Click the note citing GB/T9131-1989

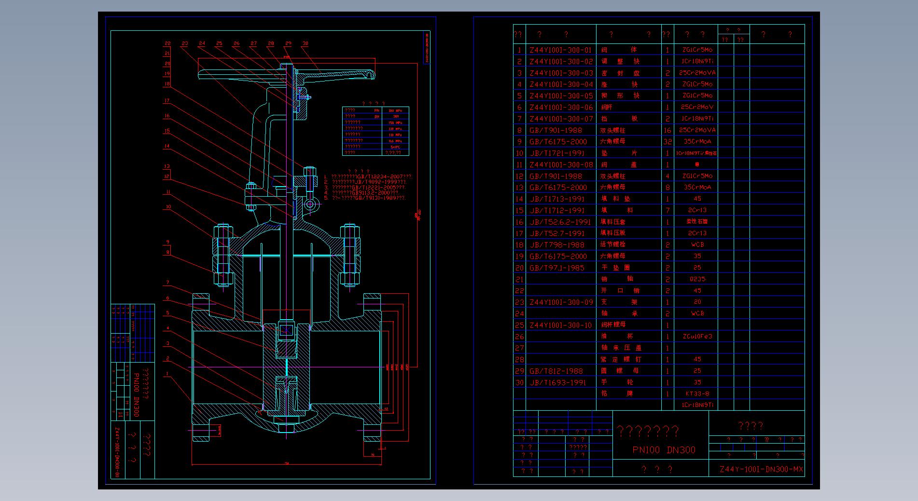click(365, 198)
